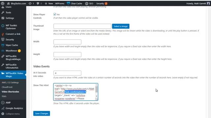Click into the Width field
Screen dimensions: 211x118
(67, 42)
